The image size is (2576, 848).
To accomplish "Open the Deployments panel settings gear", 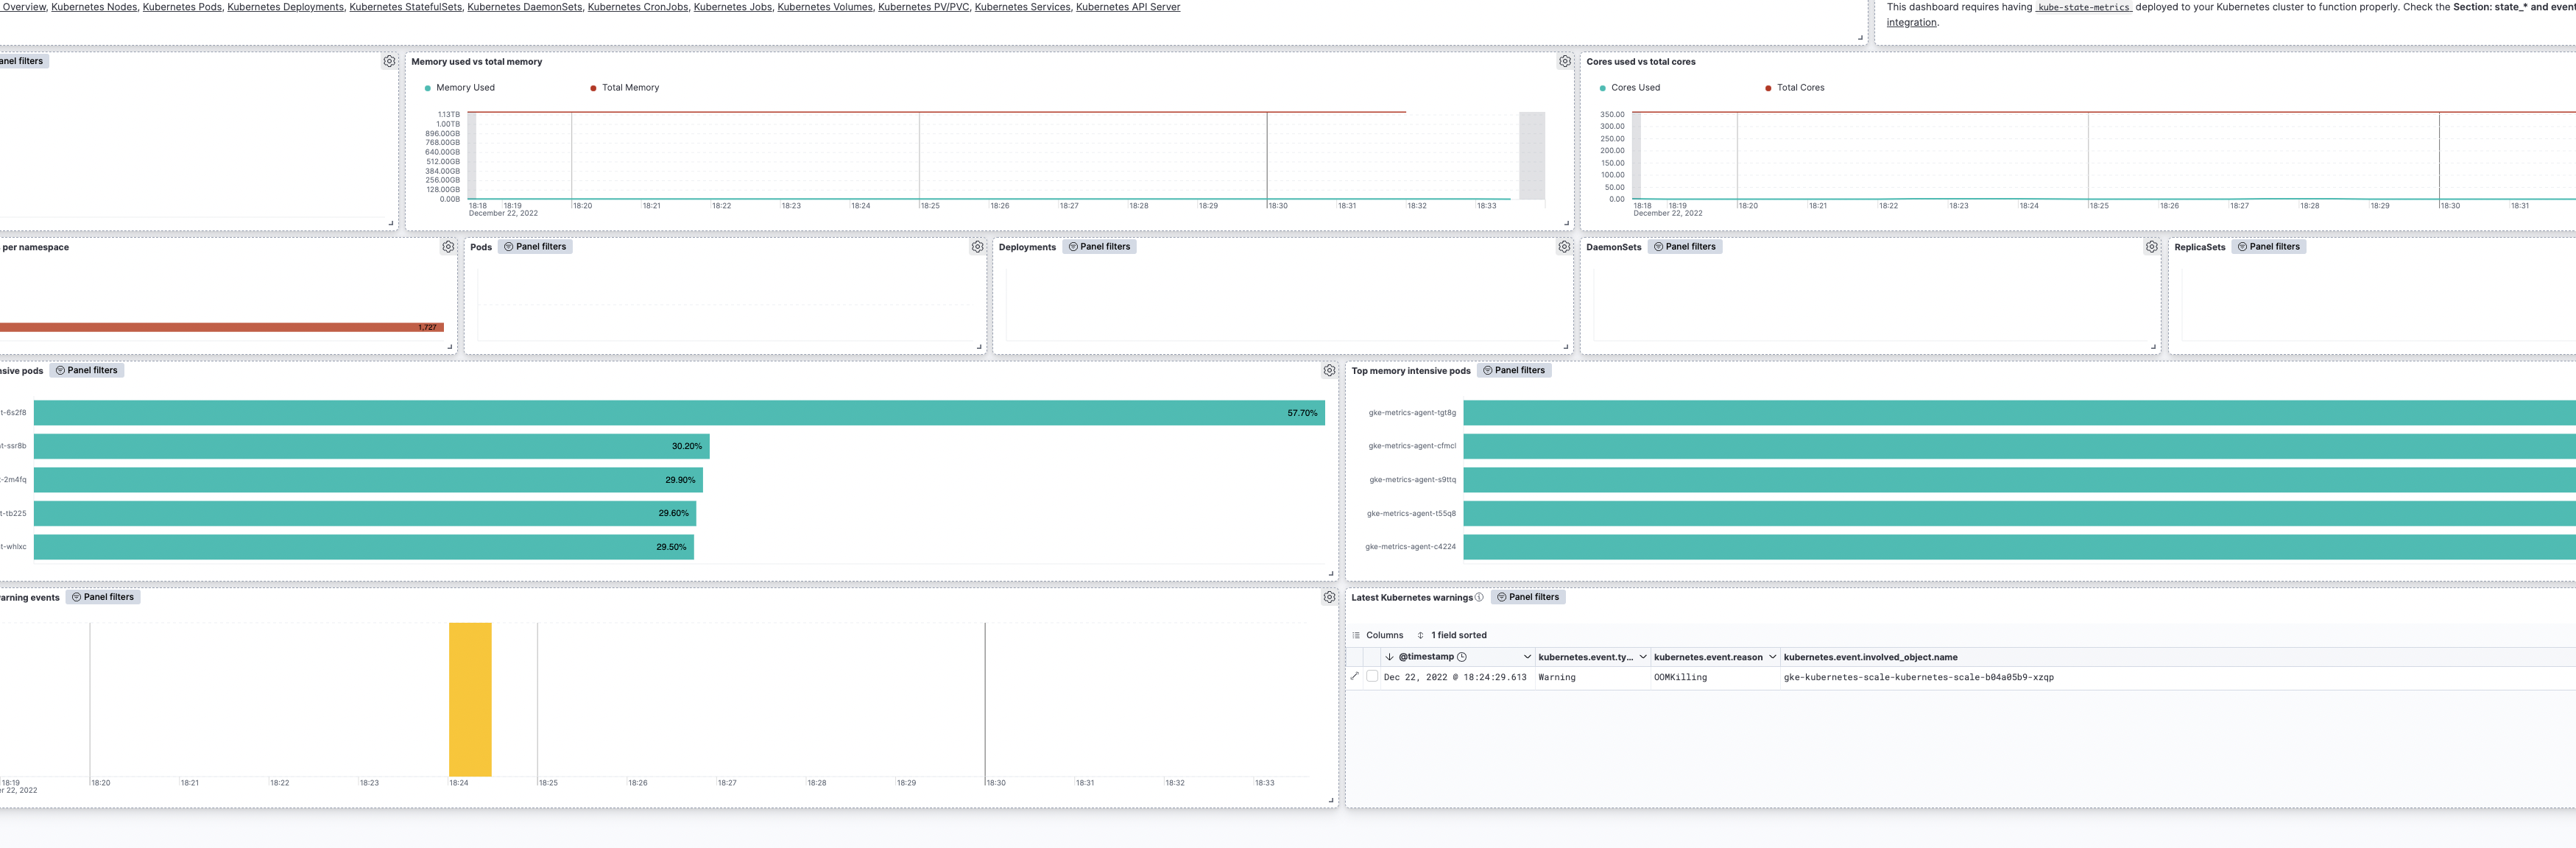I will pos(1564,247).
